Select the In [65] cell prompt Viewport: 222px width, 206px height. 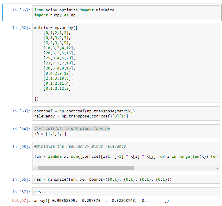(x=21, y=146)
